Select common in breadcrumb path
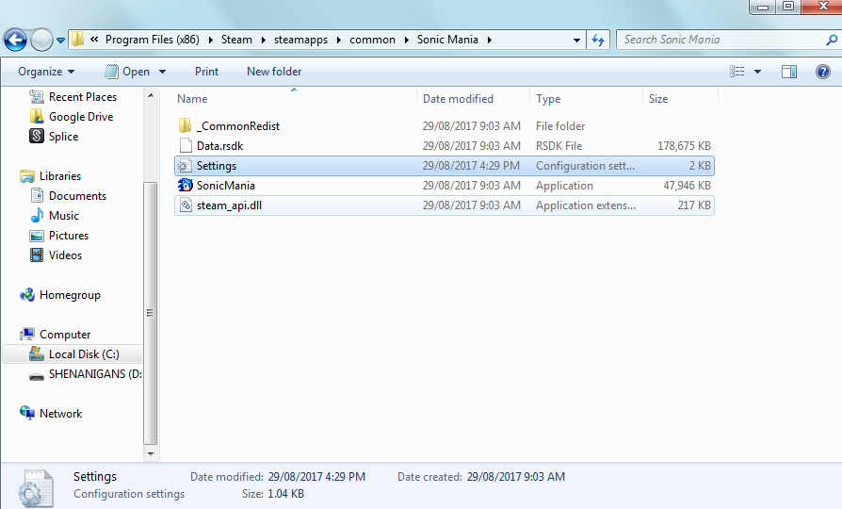The width and height of the screenshot is (842, 509). (372, 40)
